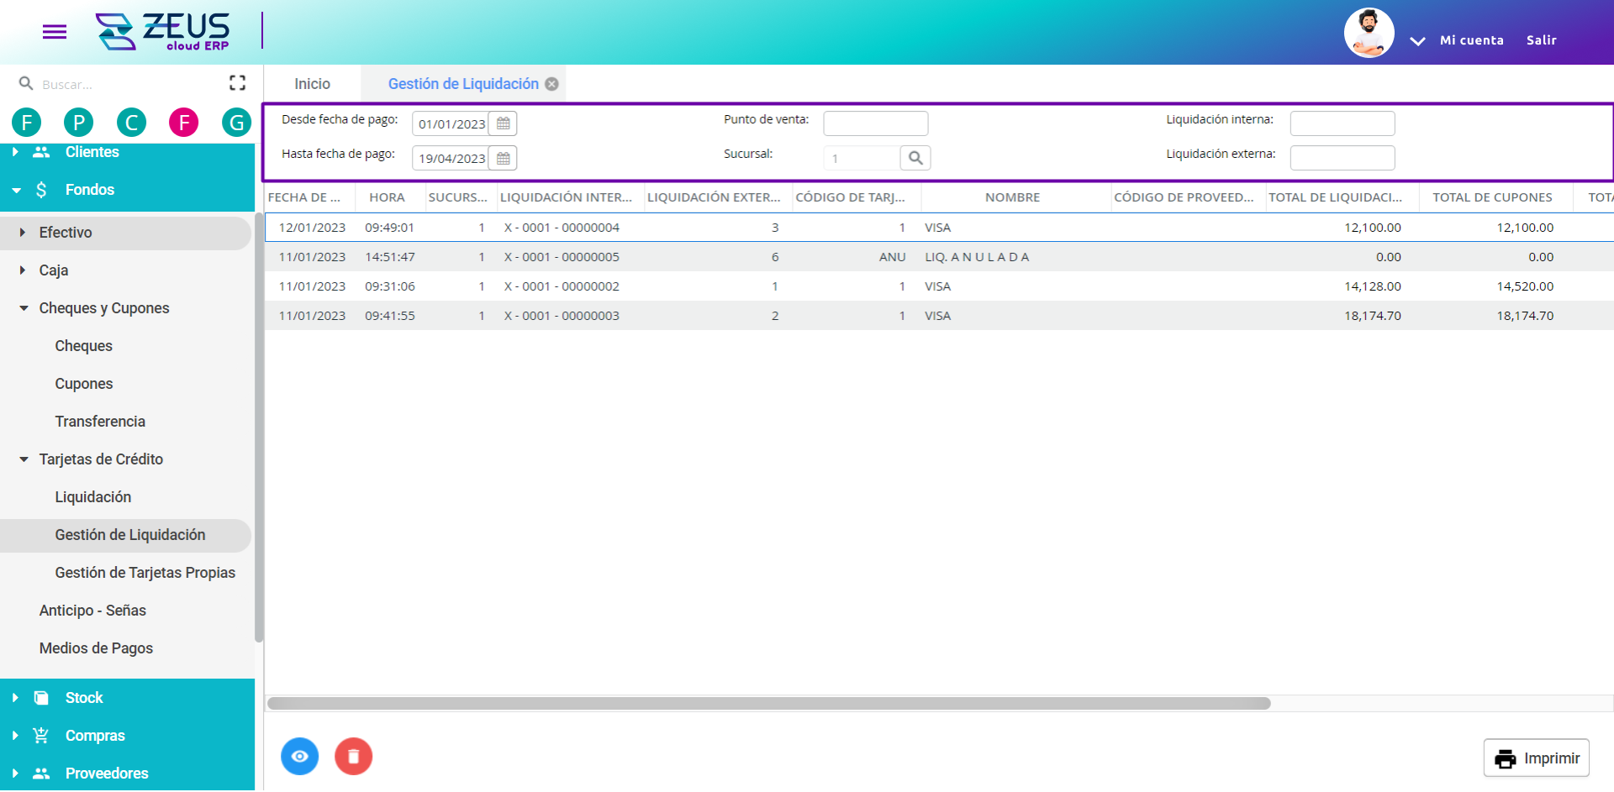Viewport: 1614px width, 792px height.
Task: Open Gestión de Tarjetas Propias menu item
Action: (x=145, y=573)
